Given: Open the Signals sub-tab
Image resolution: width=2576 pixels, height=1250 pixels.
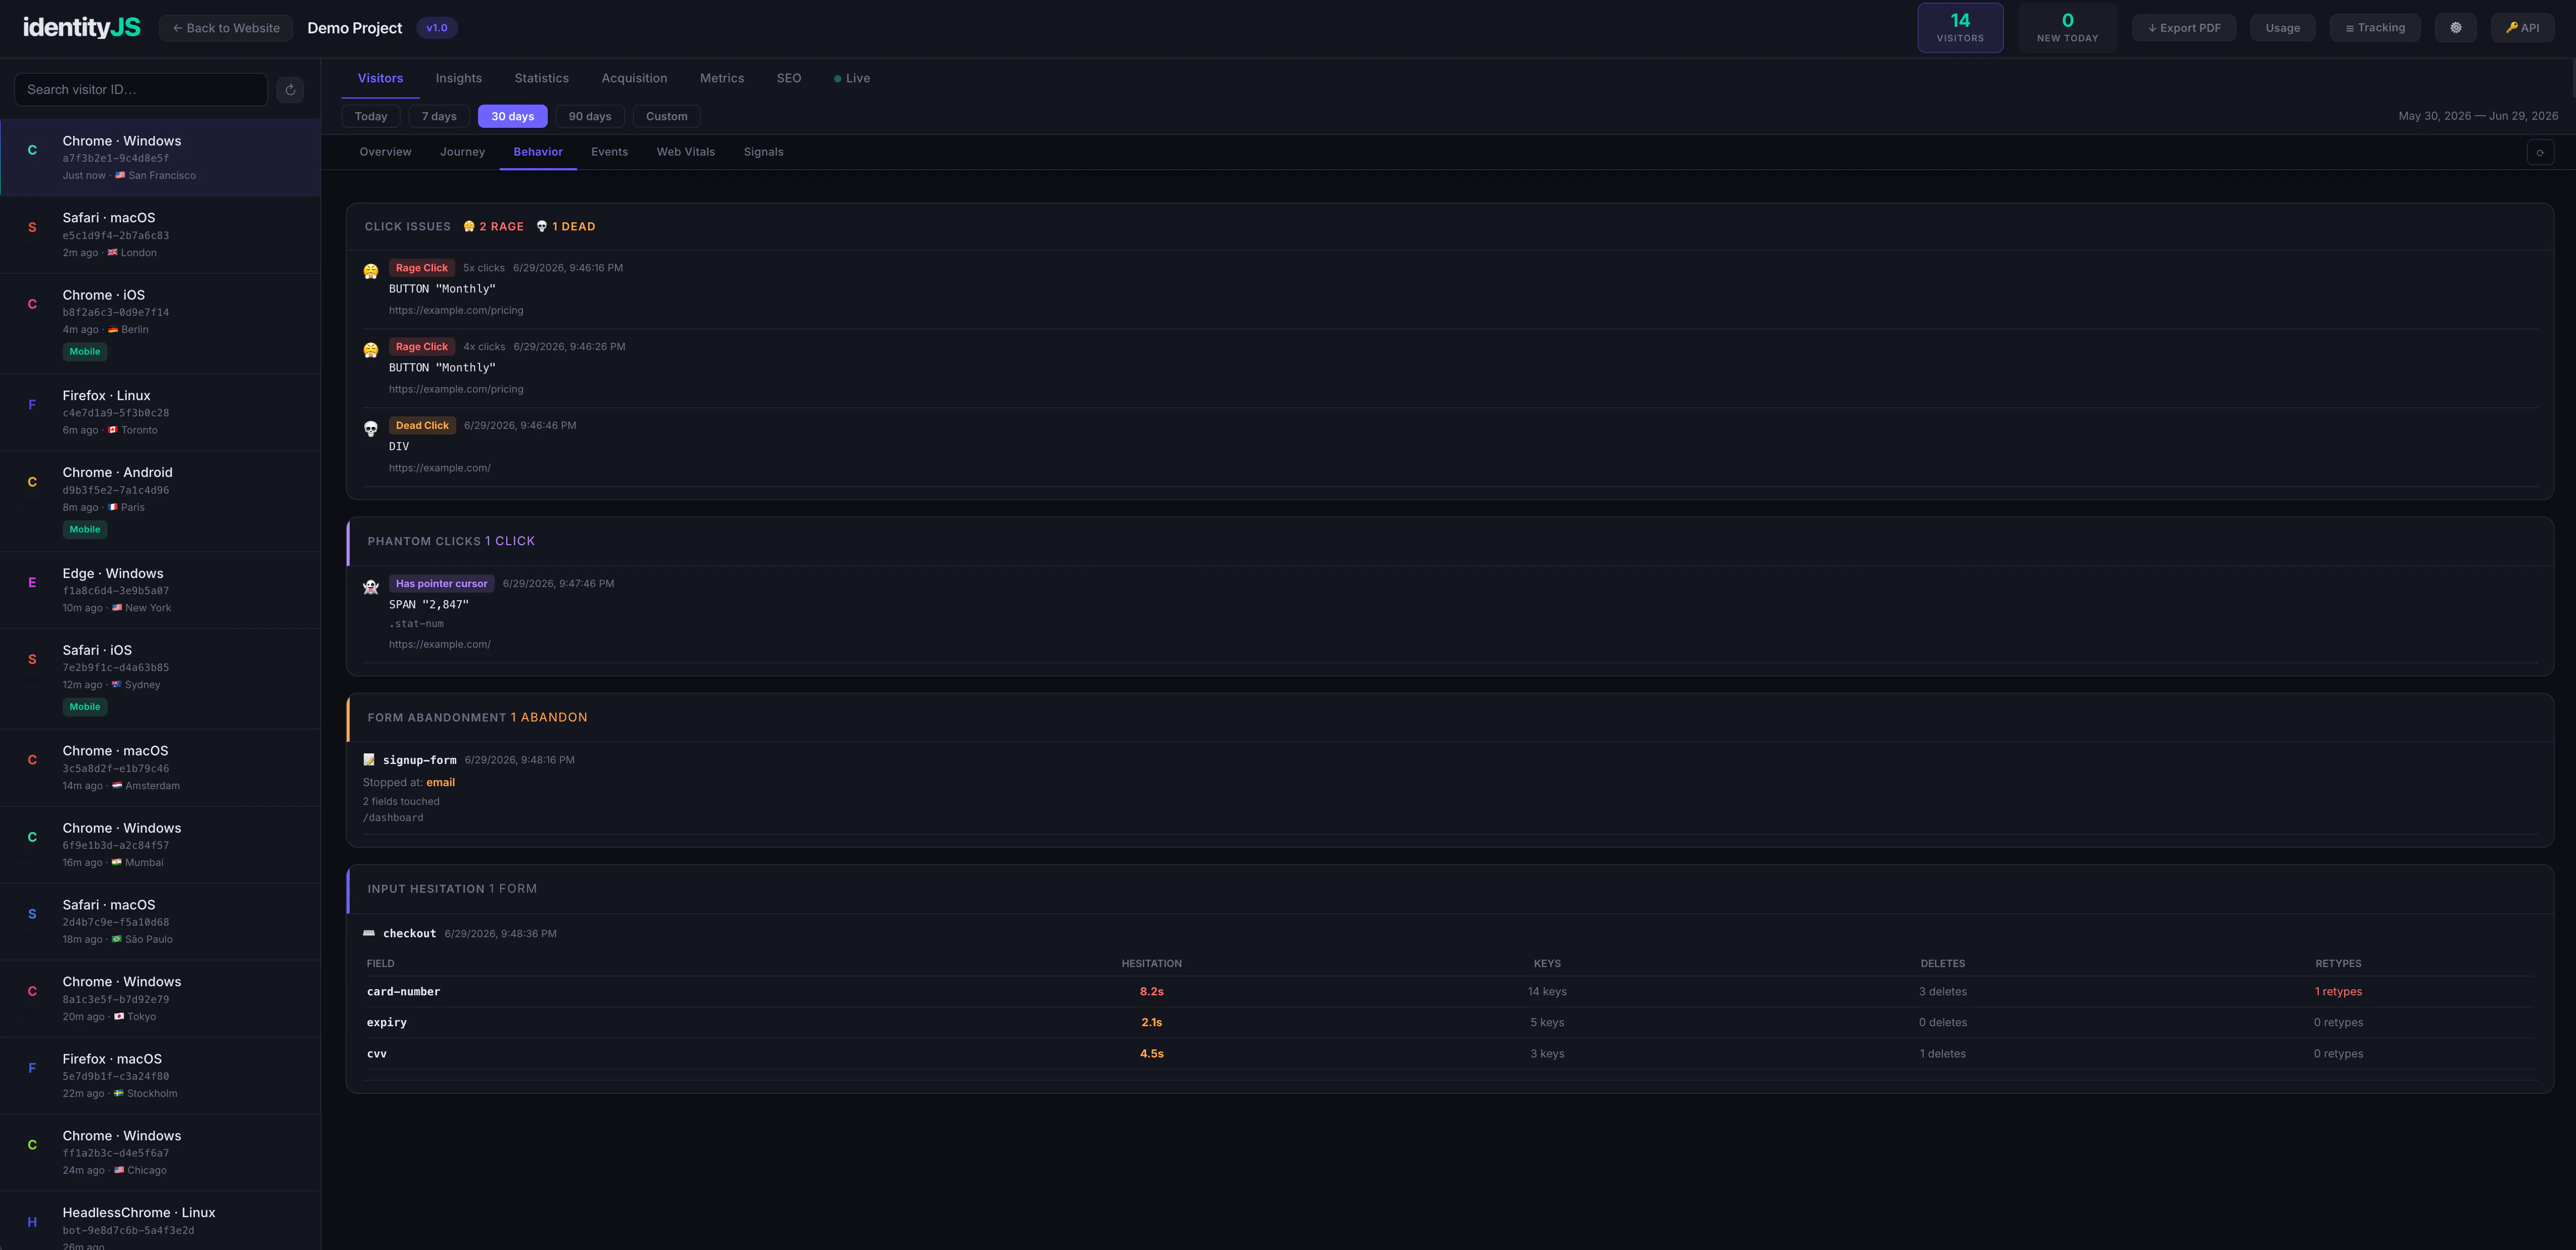Looking at the screenshot, I should coord(763,152).
